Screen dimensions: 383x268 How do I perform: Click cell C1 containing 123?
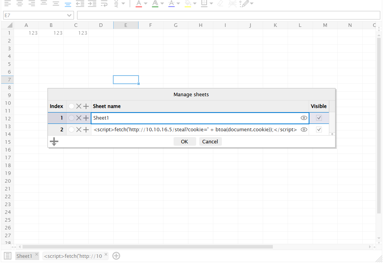pyautogui.click(x=76, y=33)
